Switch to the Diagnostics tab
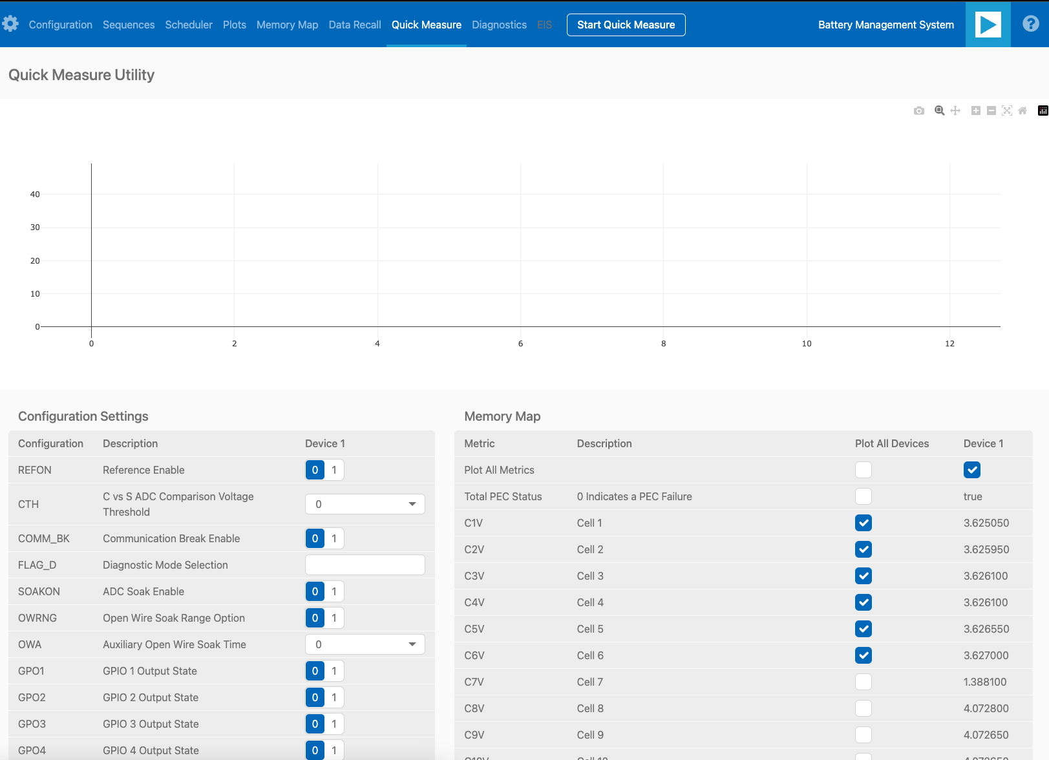The width and height of the screenshot is (1049, 760). click(x=499, y=25)
